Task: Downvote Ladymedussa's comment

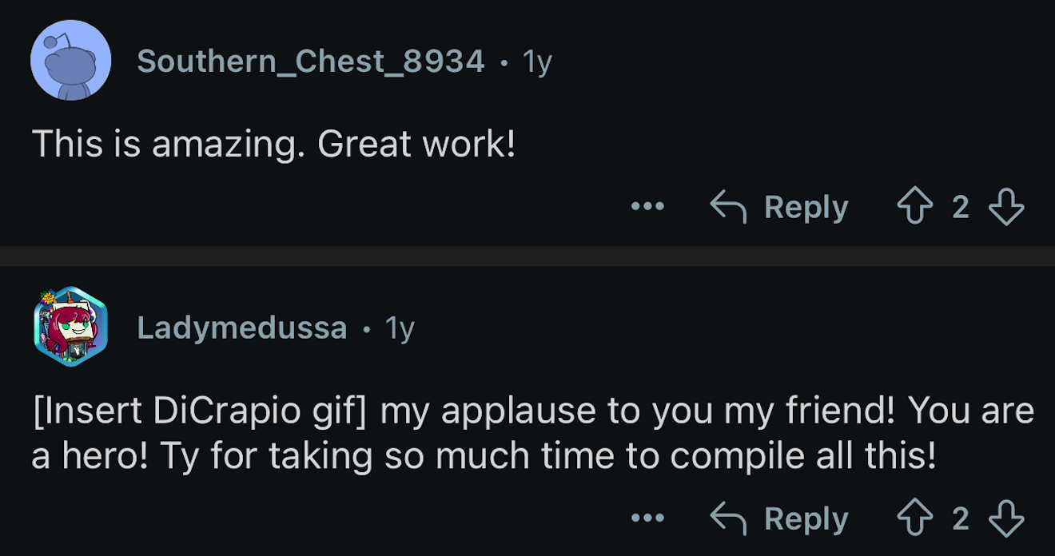Action: tap(1006, 518)
